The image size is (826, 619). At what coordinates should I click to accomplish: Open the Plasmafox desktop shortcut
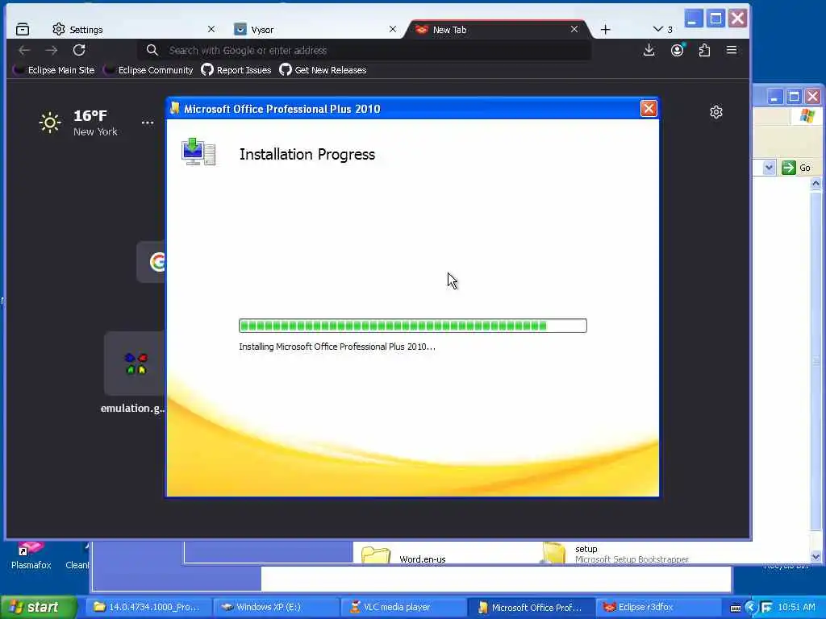[31, 556]
